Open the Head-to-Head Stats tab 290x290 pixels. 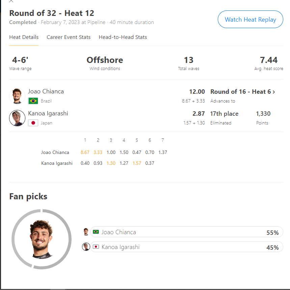[123, 37]
